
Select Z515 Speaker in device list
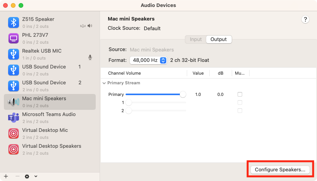(50, 22)
